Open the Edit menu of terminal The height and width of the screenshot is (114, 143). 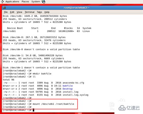12,12
